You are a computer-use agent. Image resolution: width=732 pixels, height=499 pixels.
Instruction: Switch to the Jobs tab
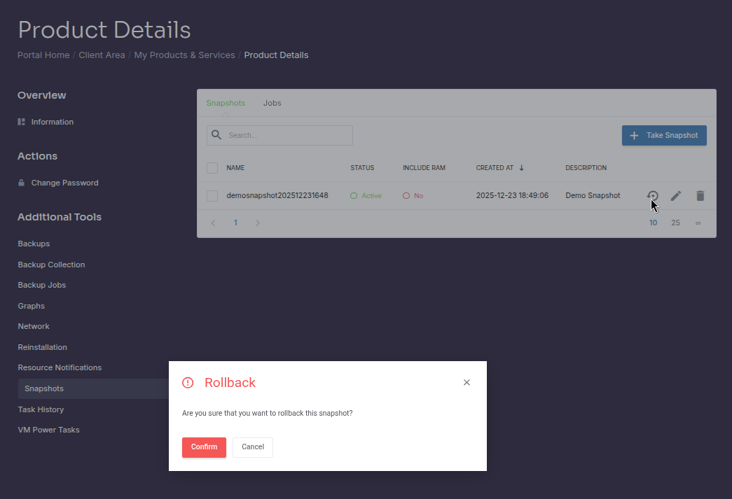[x=272, y=102]
